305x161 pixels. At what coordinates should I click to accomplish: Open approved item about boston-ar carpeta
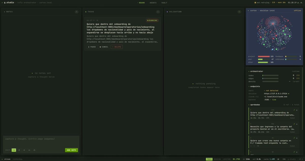[274, 128]
